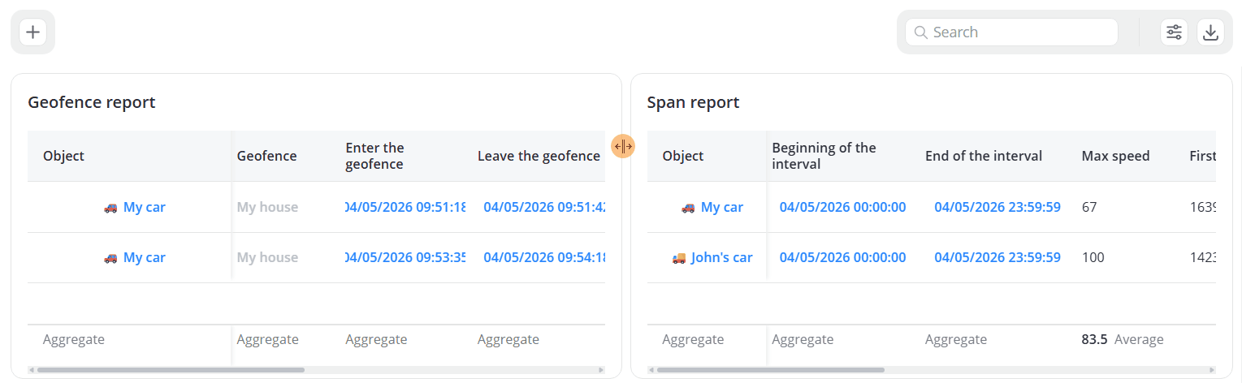Click car icon beside My car in Span report
The width and height of the screenshot is (1242, 383).
tap(688, 208)
